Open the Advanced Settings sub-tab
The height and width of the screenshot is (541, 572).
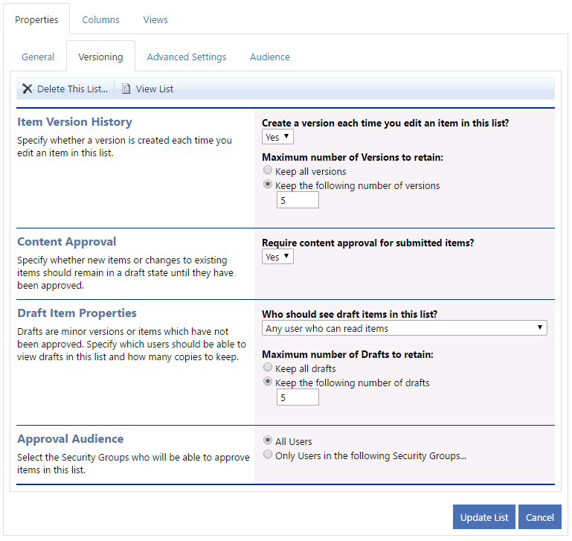(x=187, y=57)
